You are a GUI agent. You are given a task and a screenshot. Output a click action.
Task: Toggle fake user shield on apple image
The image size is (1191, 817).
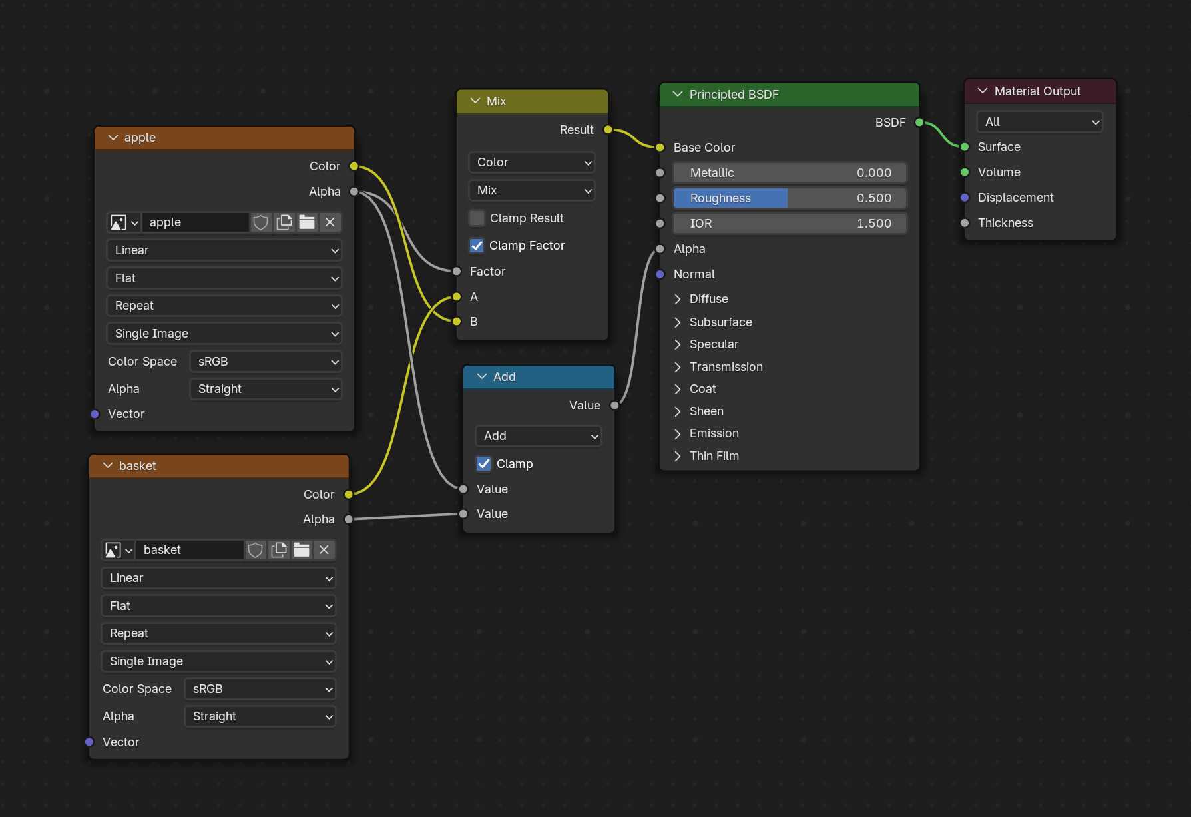click(261, 222)
